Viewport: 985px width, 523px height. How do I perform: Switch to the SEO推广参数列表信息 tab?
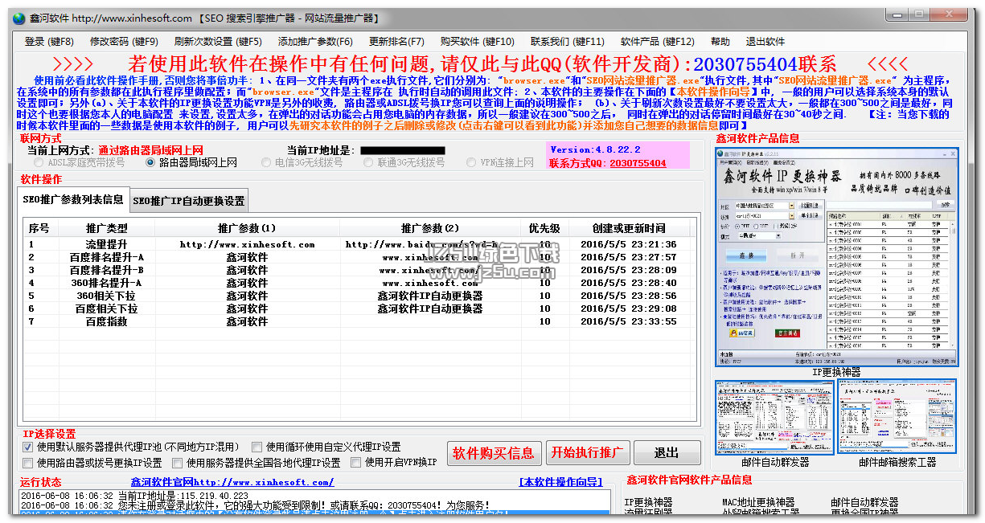72,200
